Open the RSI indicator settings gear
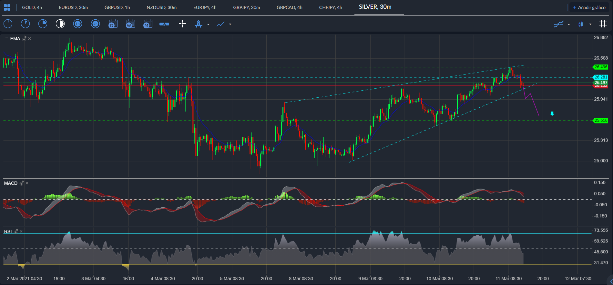 (x=16, y=231)
